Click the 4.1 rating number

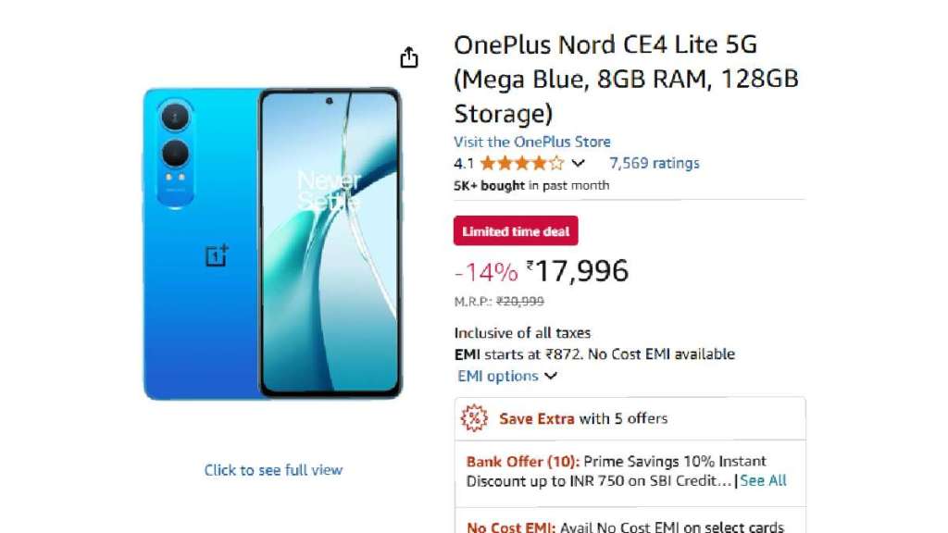463,164
